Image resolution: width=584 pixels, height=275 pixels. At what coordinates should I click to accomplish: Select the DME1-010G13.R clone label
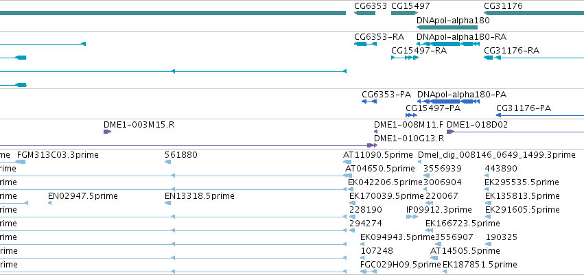coord(409,139)
